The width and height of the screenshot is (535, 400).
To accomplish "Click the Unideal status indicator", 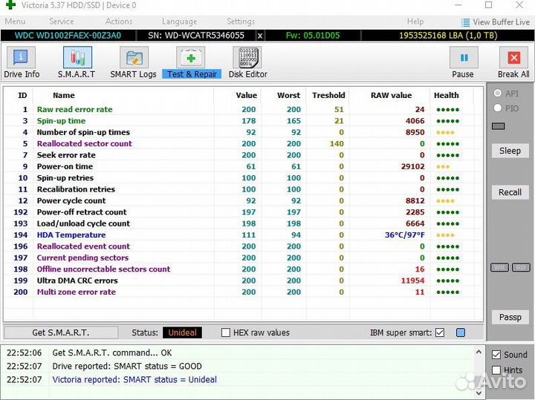I will 182,332.
